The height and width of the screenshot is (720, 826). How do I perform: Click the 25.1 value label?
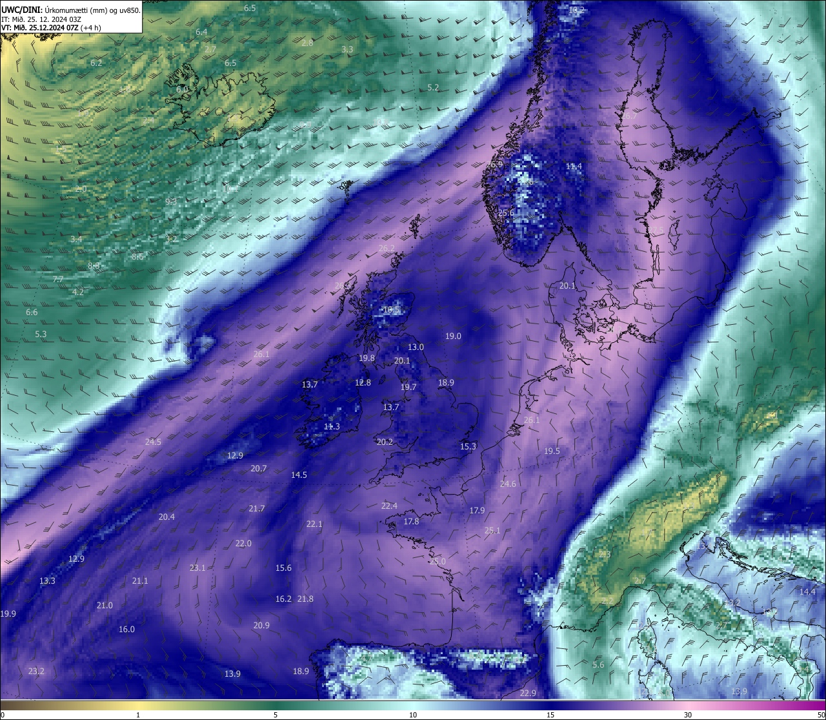[x=492, y=530]
